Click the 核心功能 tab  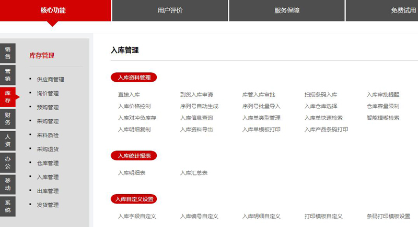[53, 10]
